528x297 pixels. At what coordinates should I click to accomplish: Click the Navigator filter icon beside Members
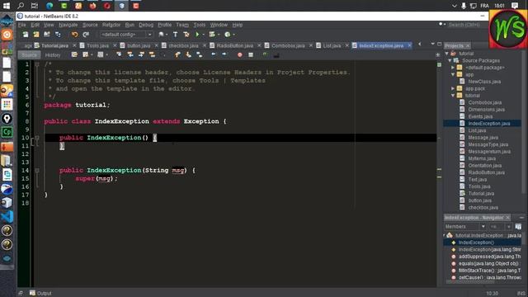pos(518,227)
